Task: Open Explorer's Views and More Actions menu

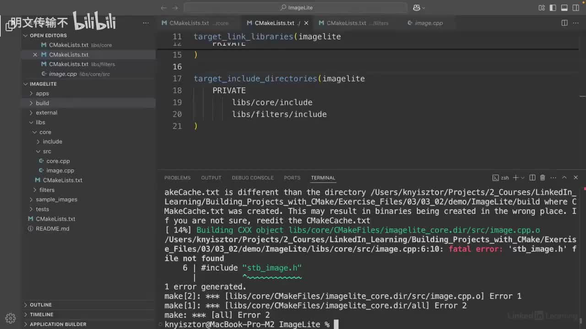Action: coord(146,23)
